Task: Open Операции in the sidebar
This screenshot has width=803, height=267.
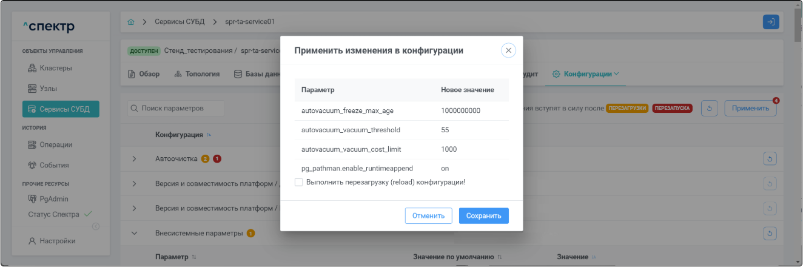Action: pos(56,144)
